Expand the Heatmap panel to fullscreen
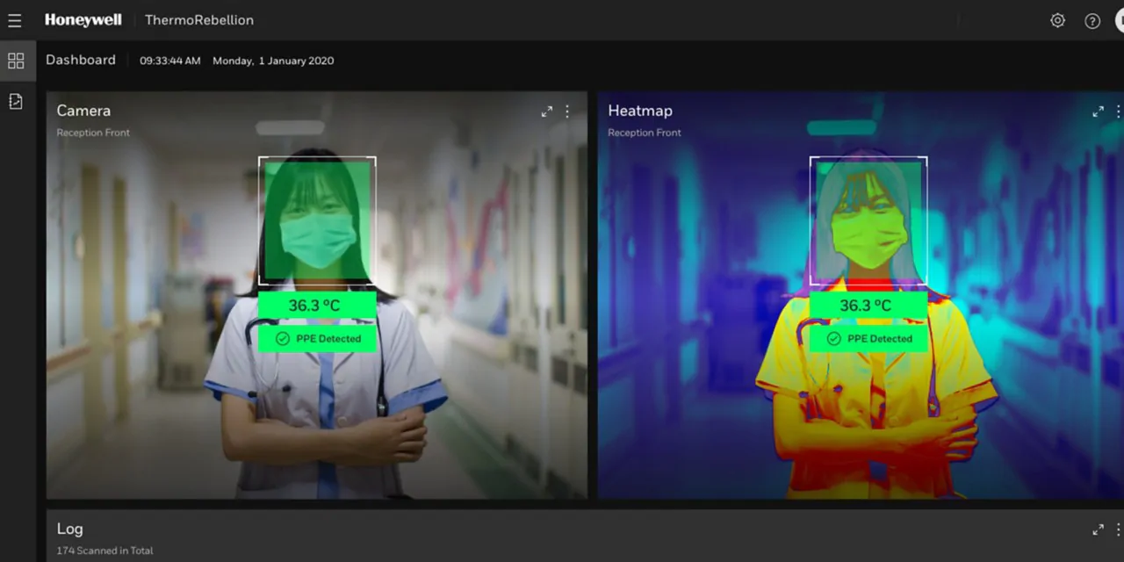This screenshot has width=1124, height=562. pyautogui.click(x=1098, y=112)
